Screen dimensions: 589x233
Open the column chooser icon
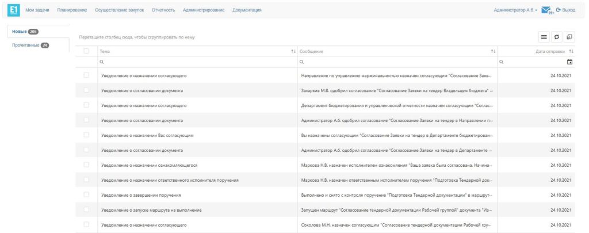coord(569,37)
